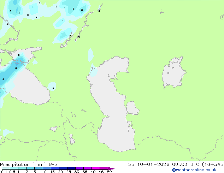The width and height of the screenshot is (224, 173).
Task: Pick the 0.1–0.5 mm legend color swatch
Action: coord(6,168)
